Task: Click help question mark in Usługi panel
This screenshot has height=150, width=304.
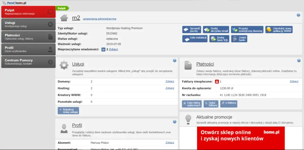Action: point(175,61)
